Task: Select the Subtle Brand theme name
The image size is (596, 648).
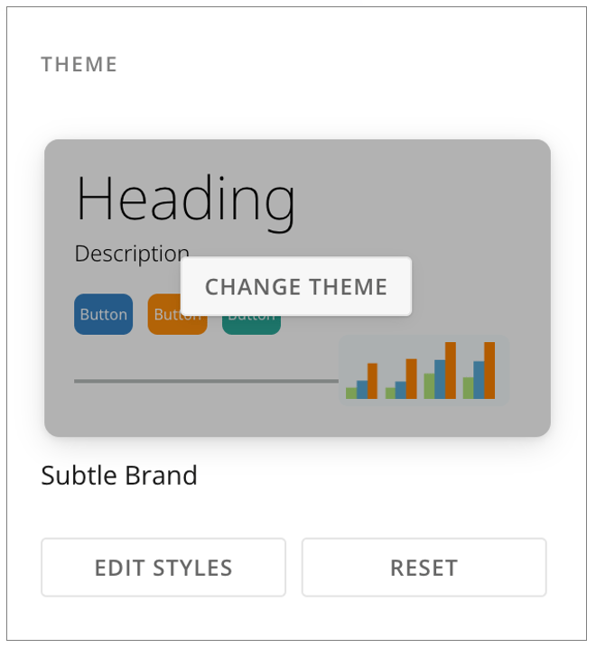Action: point(119,476)
